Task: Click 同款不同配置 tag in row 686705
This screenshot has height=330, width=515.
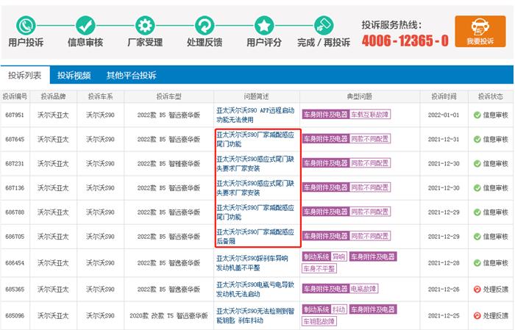Action: 370,236
